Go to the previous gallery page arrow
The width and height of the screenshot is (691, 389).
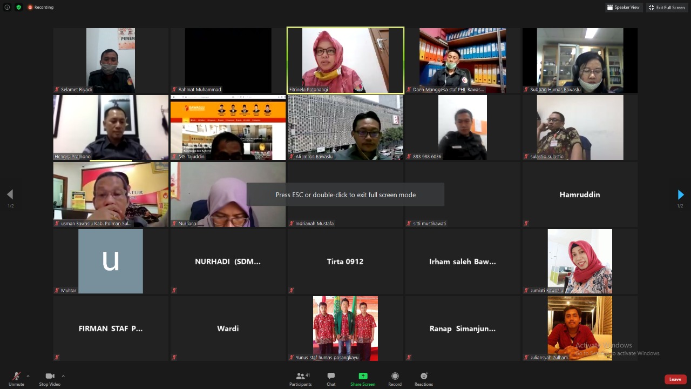click(x=10, y=194)
